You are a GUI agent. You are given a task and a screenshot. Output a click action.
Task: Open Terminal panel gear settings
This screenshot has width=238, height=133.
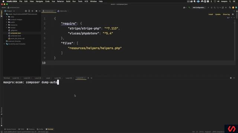[x=231, y=78]
